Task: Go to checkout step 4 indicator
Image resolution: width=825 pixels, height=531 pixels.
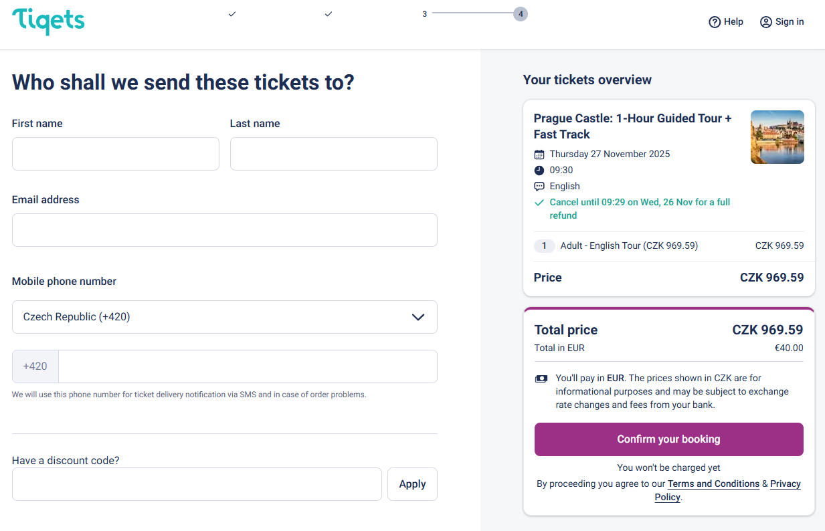Action: click(521, 14)
